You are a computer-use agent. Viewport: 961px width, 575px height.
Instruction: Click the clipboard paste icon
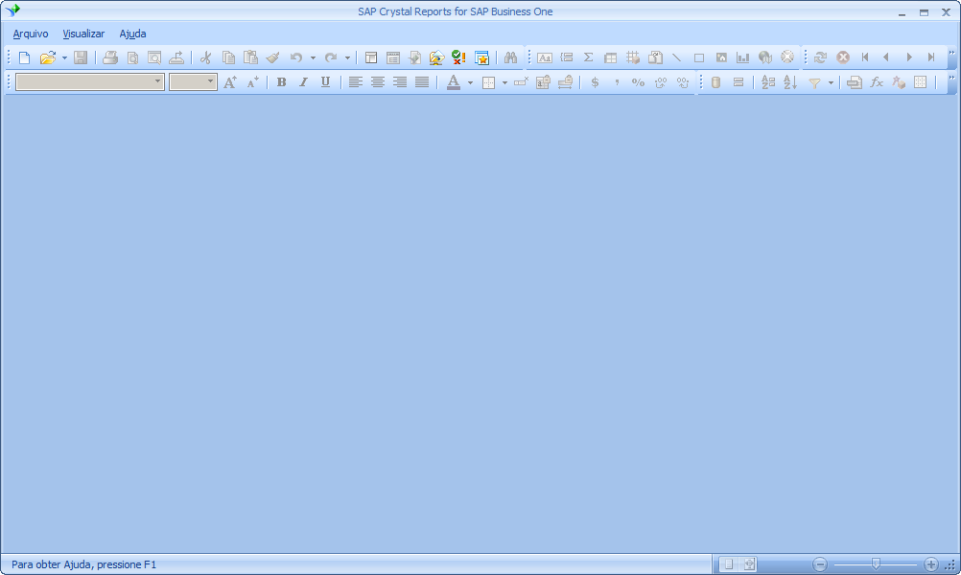tap(250, 57)
